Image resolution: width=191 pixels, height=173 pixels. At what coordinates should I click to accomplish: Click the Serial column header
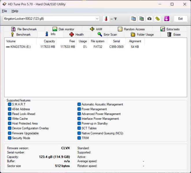(116, 41)
